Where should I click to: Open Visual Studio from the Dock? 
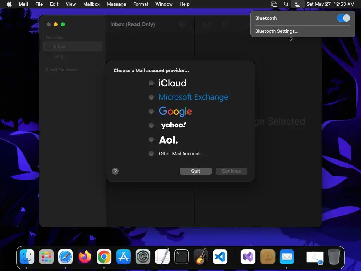(x=248, y=257)
